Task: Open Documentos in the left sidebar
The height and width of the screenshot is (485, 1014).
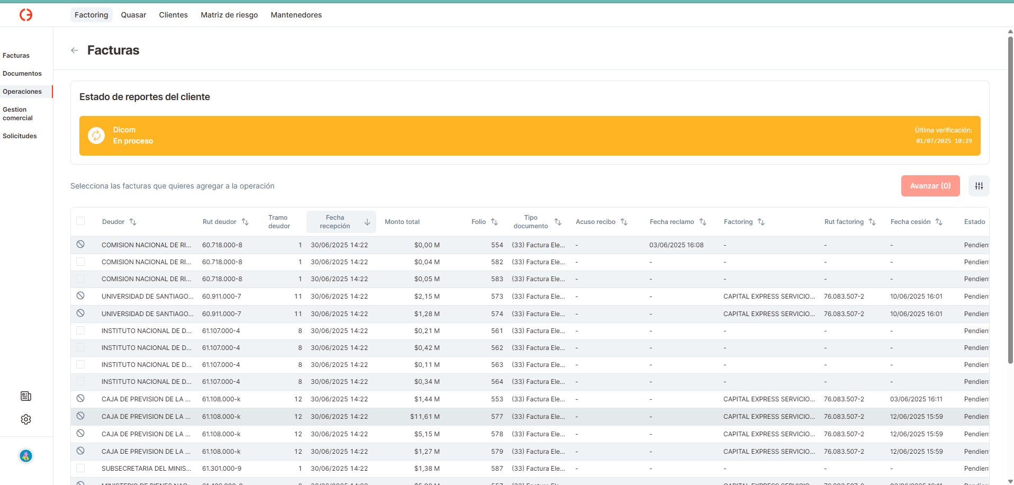Action: [x=22, y=74]
